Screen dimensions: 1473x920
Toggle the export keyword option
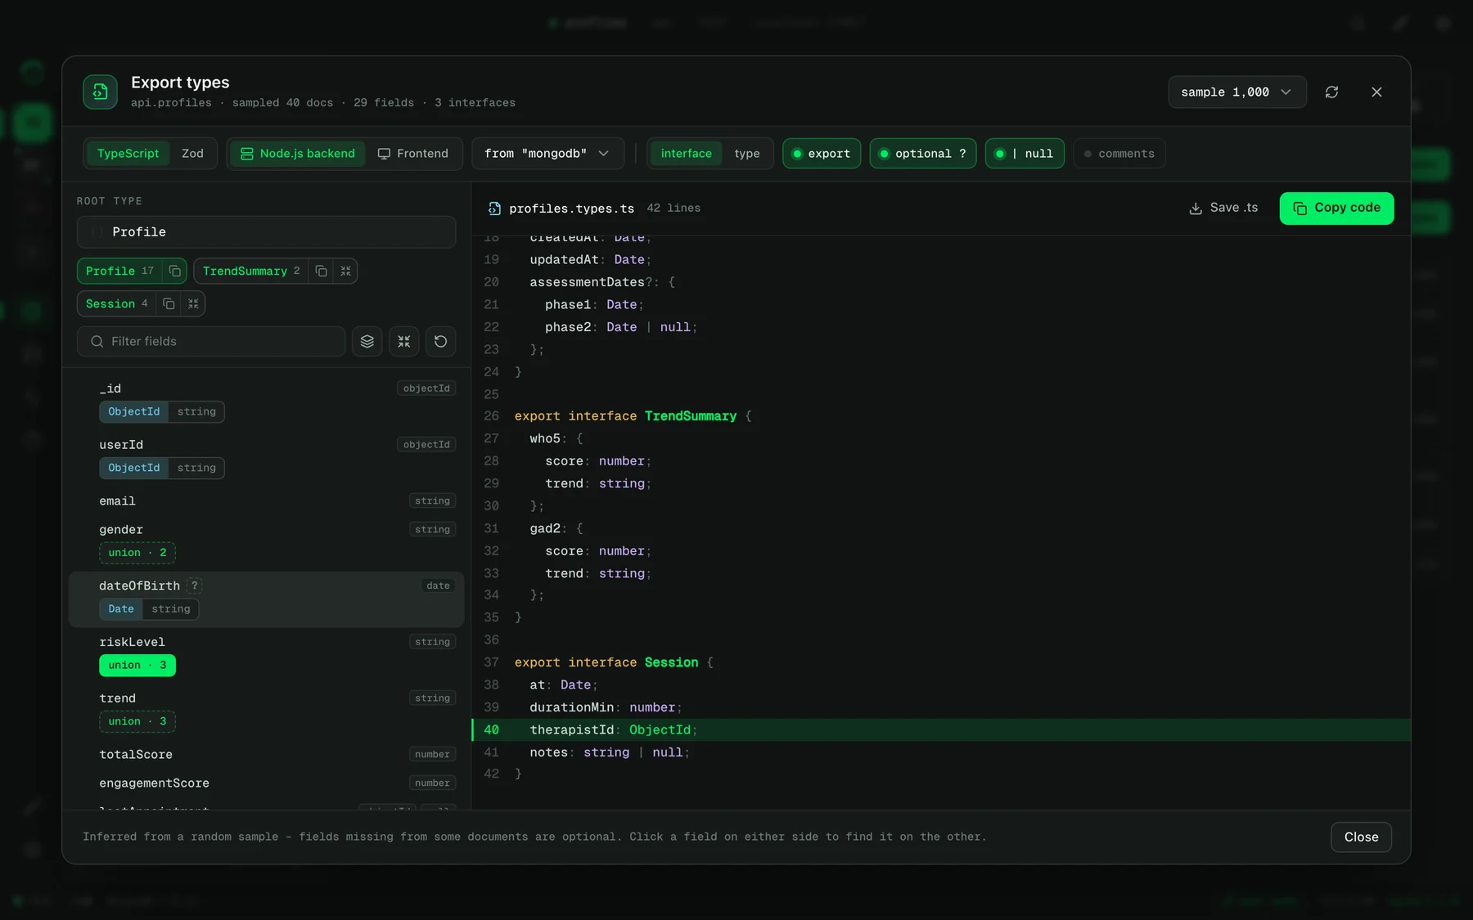[x=822, y=154]
